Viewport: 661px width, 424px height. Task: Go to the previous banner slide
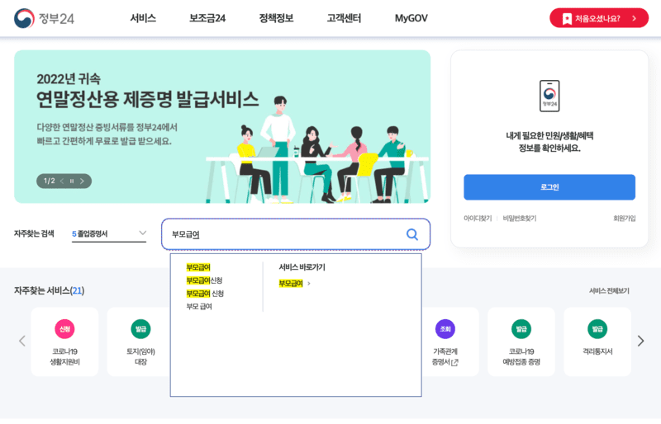[x=62, y=181]
